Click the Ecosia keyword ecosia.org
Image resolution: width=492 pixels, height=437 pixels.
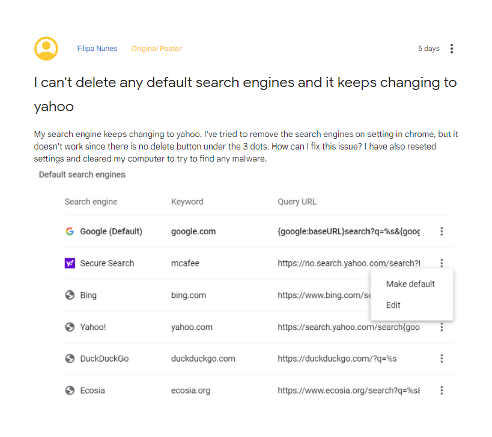point(191,390)
